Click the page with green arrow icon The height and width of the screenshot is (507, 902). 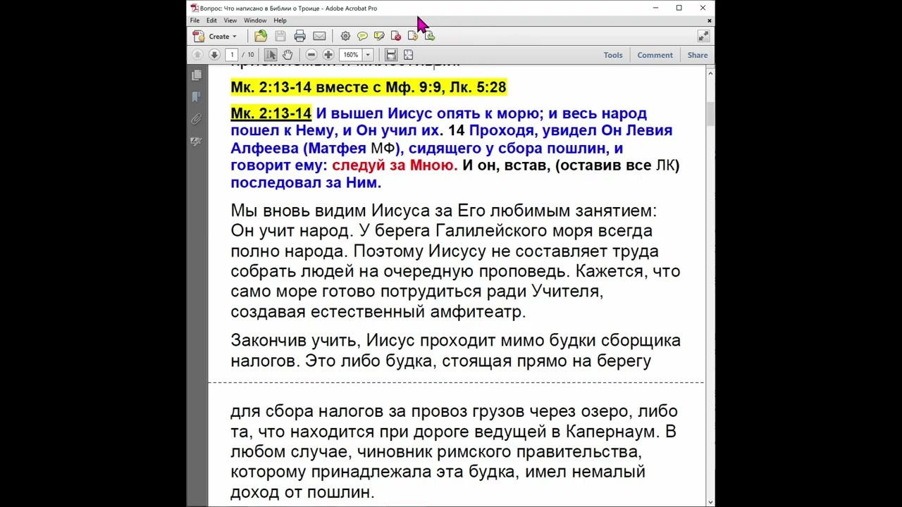coord(430,36)
